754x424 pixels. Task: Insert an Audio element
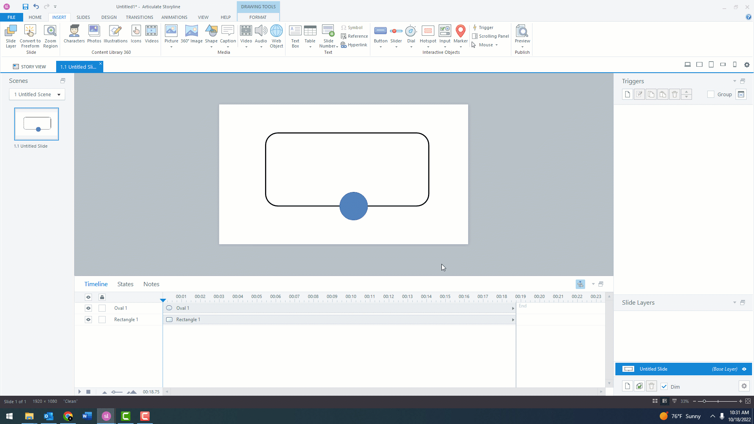(261, 35)
